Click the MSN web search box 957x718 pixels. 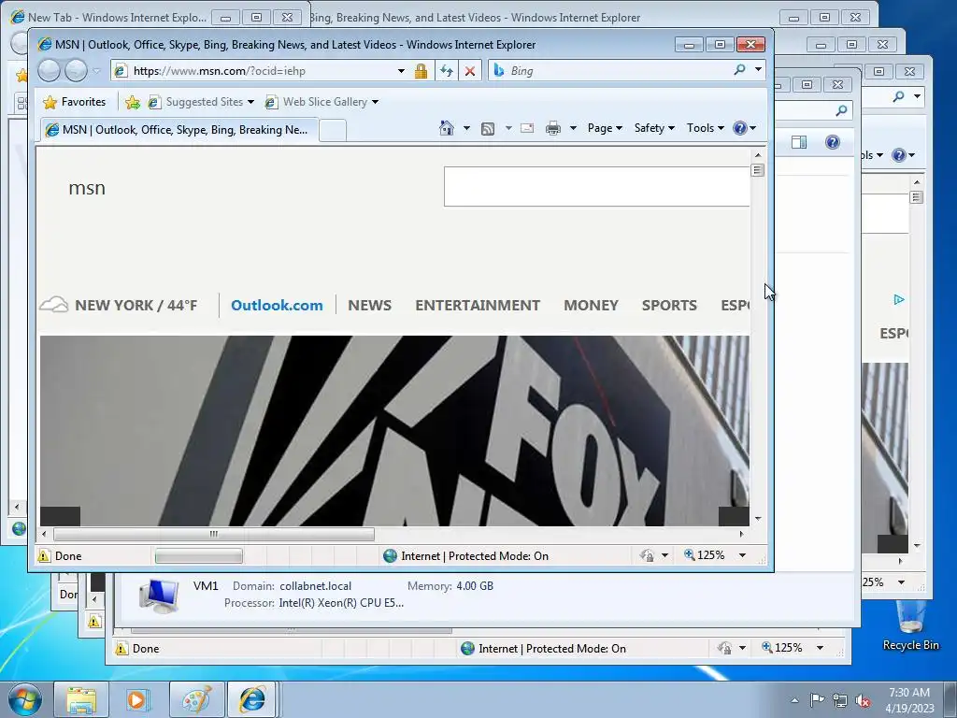click(596, 187)
